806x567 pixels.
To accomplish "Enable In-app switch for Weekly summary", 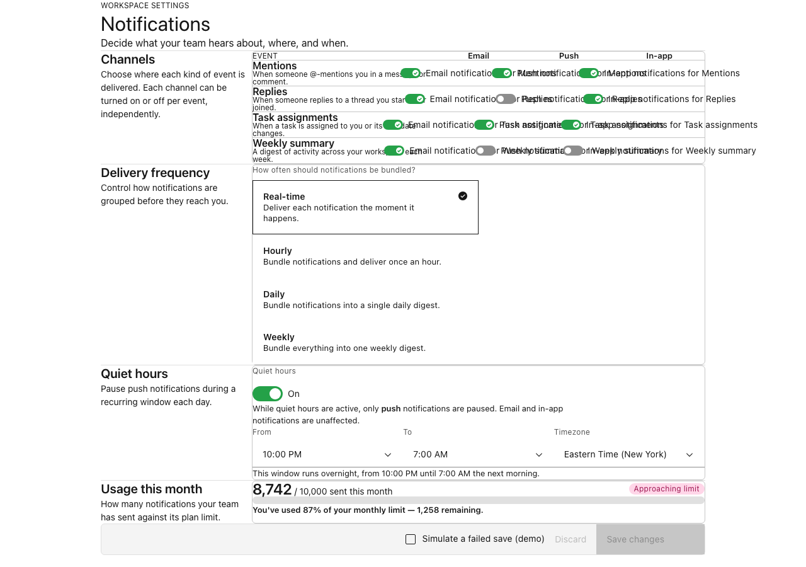I will pyautogui.click(x=573, y=151).
